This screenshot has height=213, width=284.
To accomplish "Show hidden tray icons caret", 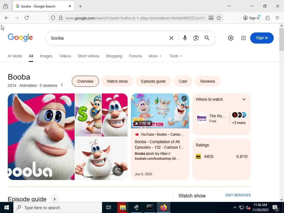I will pos(235,207).
